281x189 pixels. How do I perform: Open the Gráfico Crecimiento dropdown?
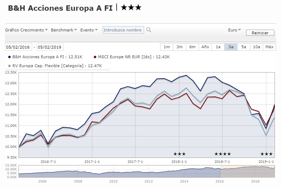click(26, 30)
